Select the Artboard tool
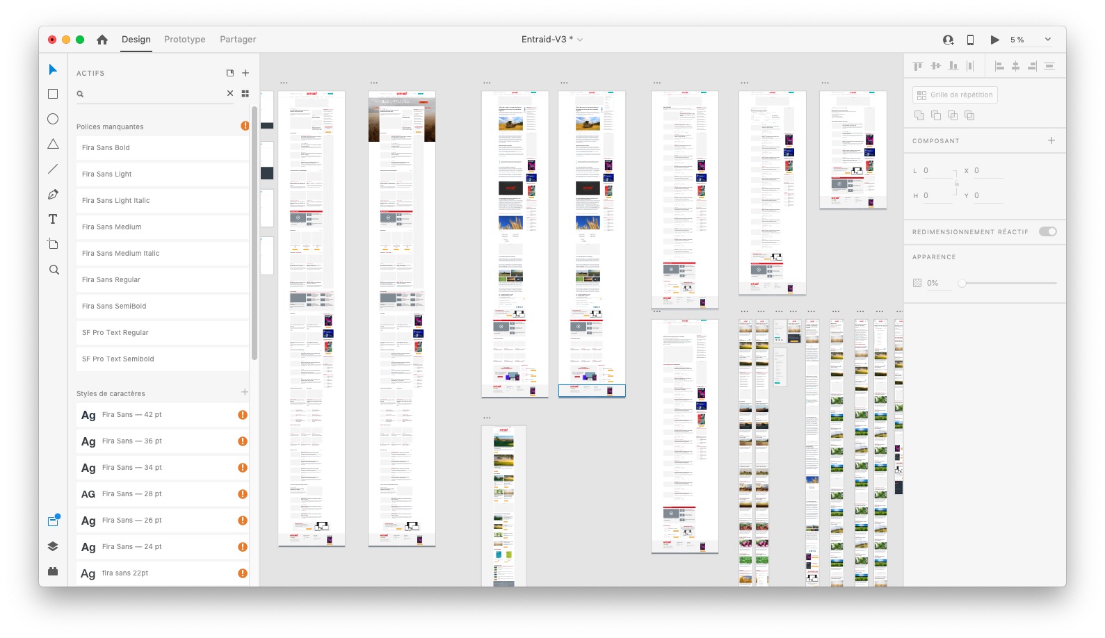1105x638 pixels. 53,244
